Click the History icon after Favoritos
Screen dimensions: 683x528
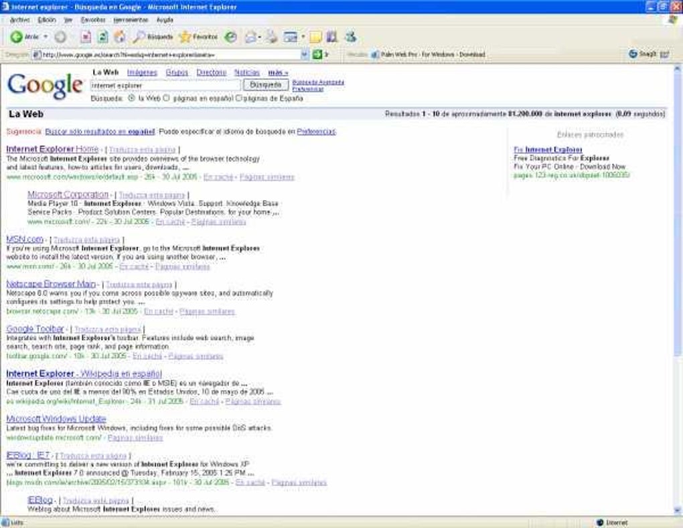coord(230,37)
